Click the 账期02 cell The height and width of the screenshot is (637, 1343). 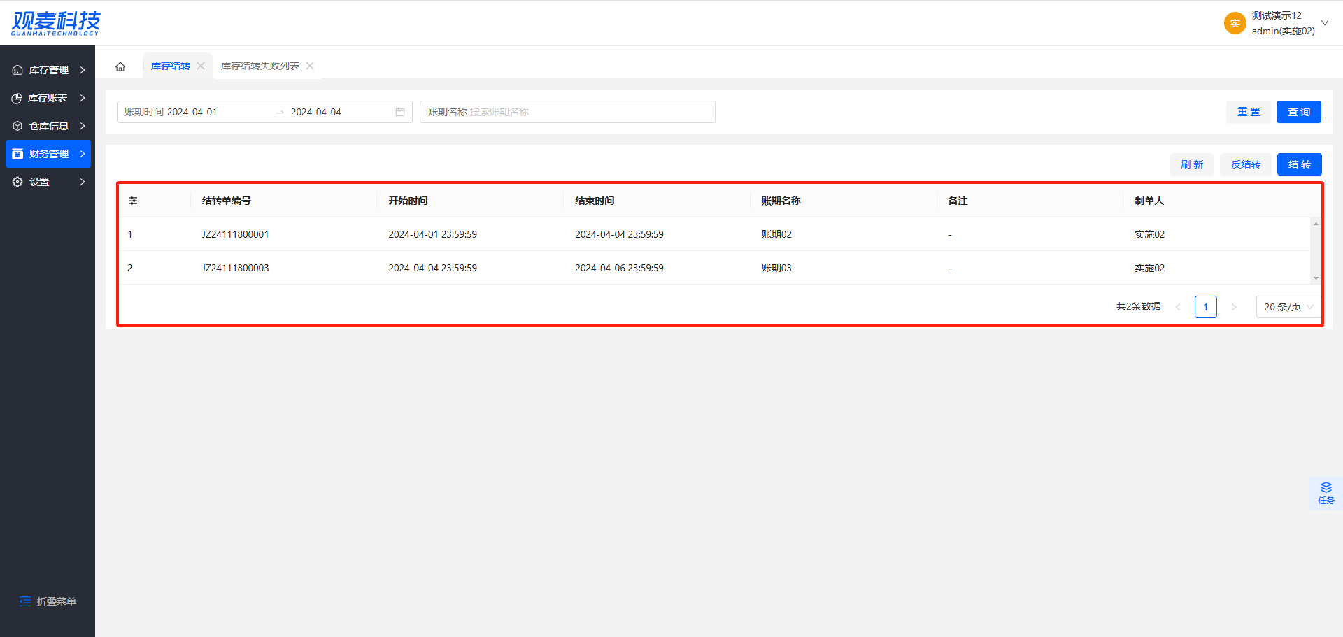777,234
